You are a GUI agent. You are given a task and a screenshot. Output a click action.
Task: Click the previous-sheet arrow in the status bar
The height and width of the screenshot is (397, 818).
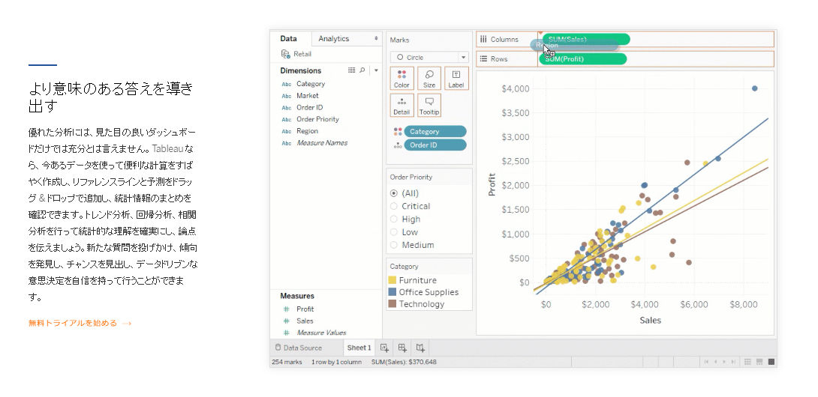click(716, 362)
